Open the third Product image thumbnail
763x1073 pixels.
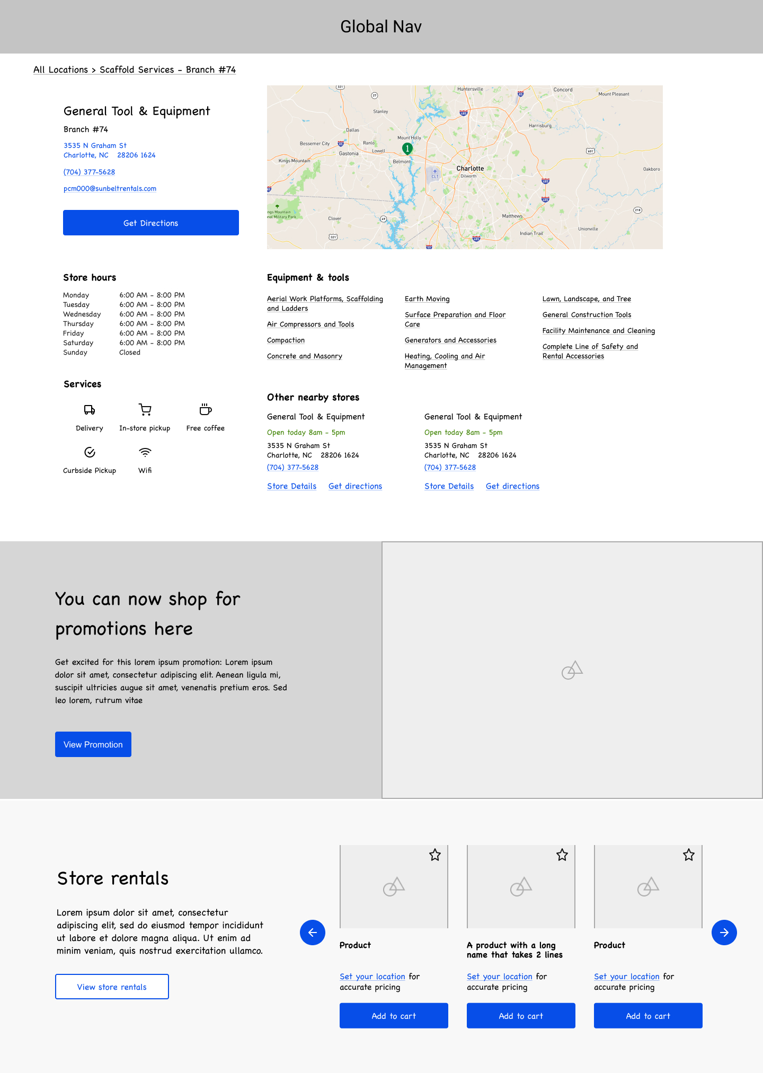[x=648, y=886]
